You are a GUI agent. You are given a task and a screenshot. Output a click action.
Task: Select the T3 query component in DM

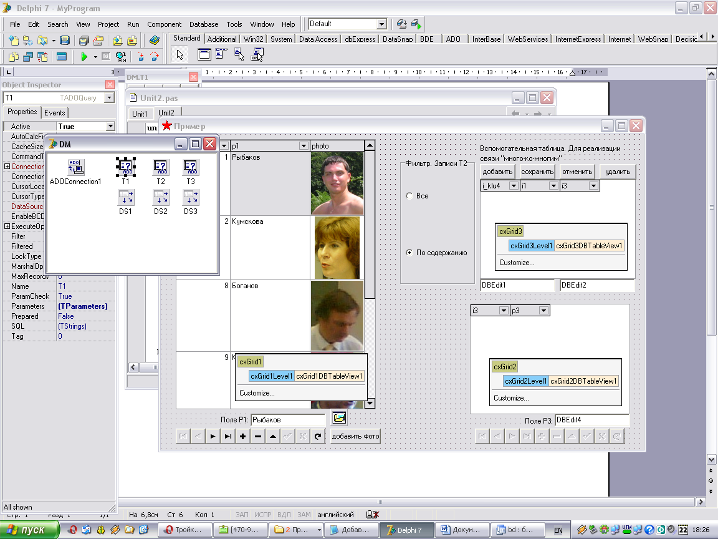click(x=191, y=172)
